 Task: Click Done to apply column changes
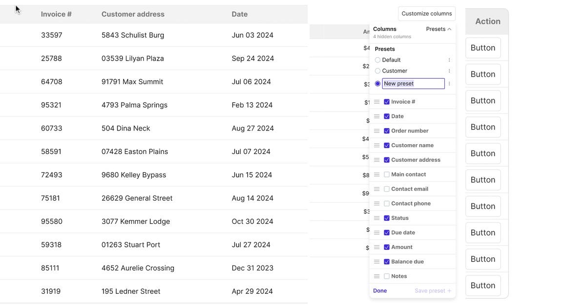coord(380,290)
